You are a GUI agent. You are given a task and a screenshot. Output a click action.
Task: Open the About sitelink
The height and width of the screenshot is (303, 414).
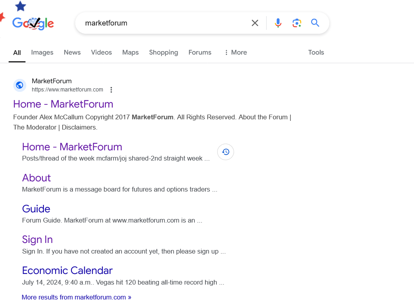[x=36, y=178]
